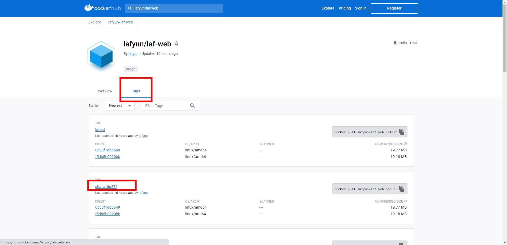Open the Pricing page

(x=345, y=8)
